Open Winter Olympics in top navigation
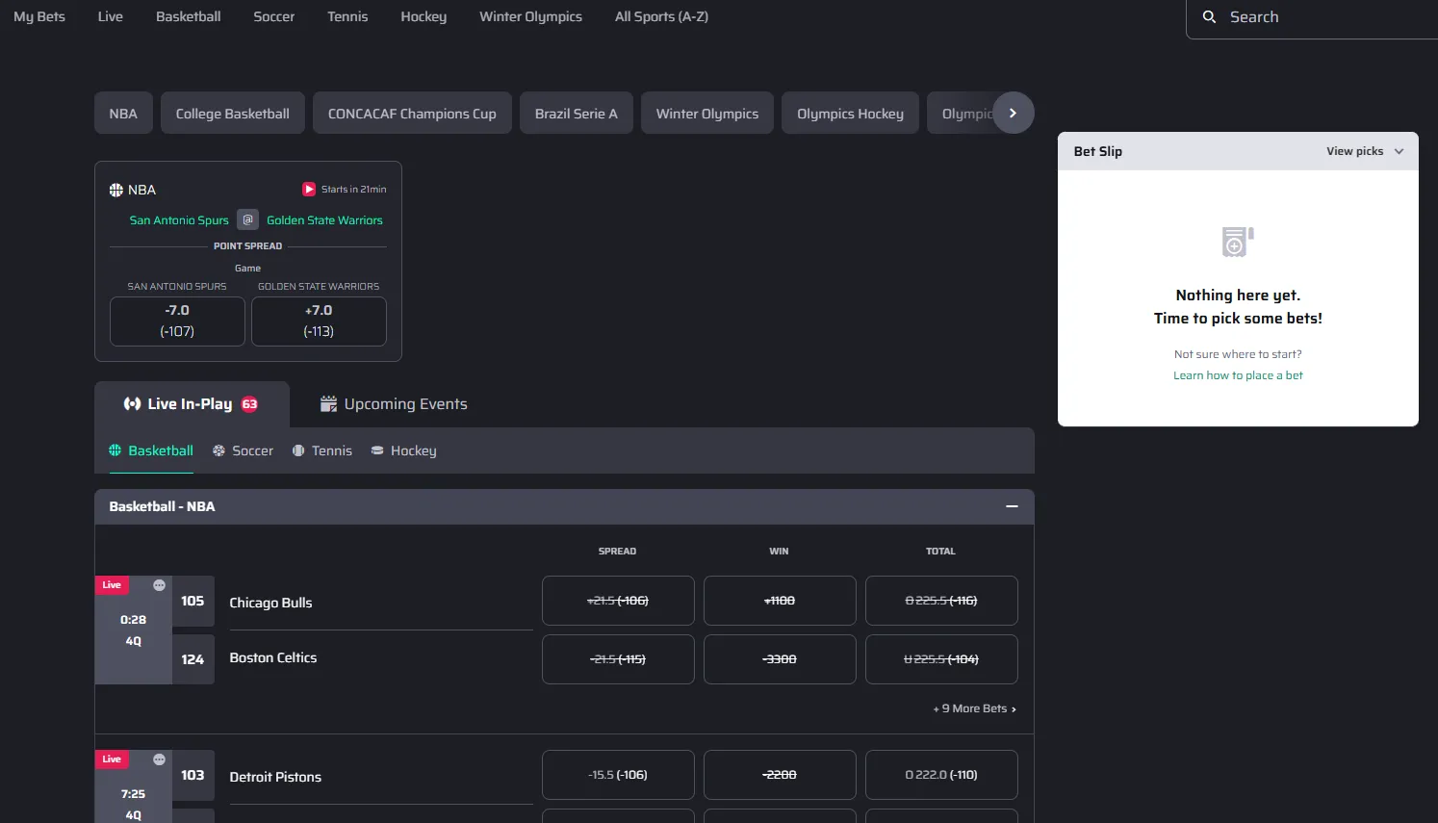The width and height of the screenshot is (1438, 823). click(530, 16)
